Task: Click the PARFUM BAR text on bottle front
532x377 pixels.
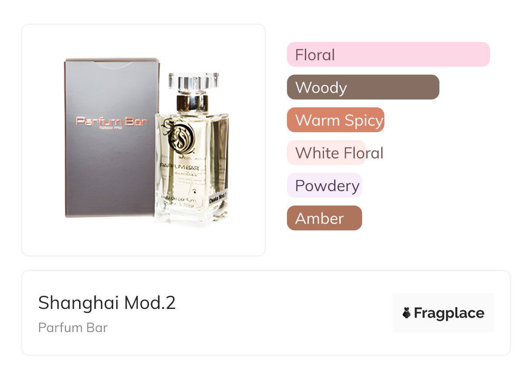Action: pos(180,167)
